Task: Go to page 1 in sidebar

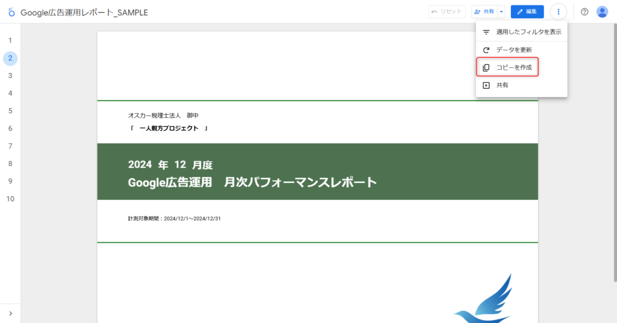Action: pyautogui.click(x=10, y=40)
